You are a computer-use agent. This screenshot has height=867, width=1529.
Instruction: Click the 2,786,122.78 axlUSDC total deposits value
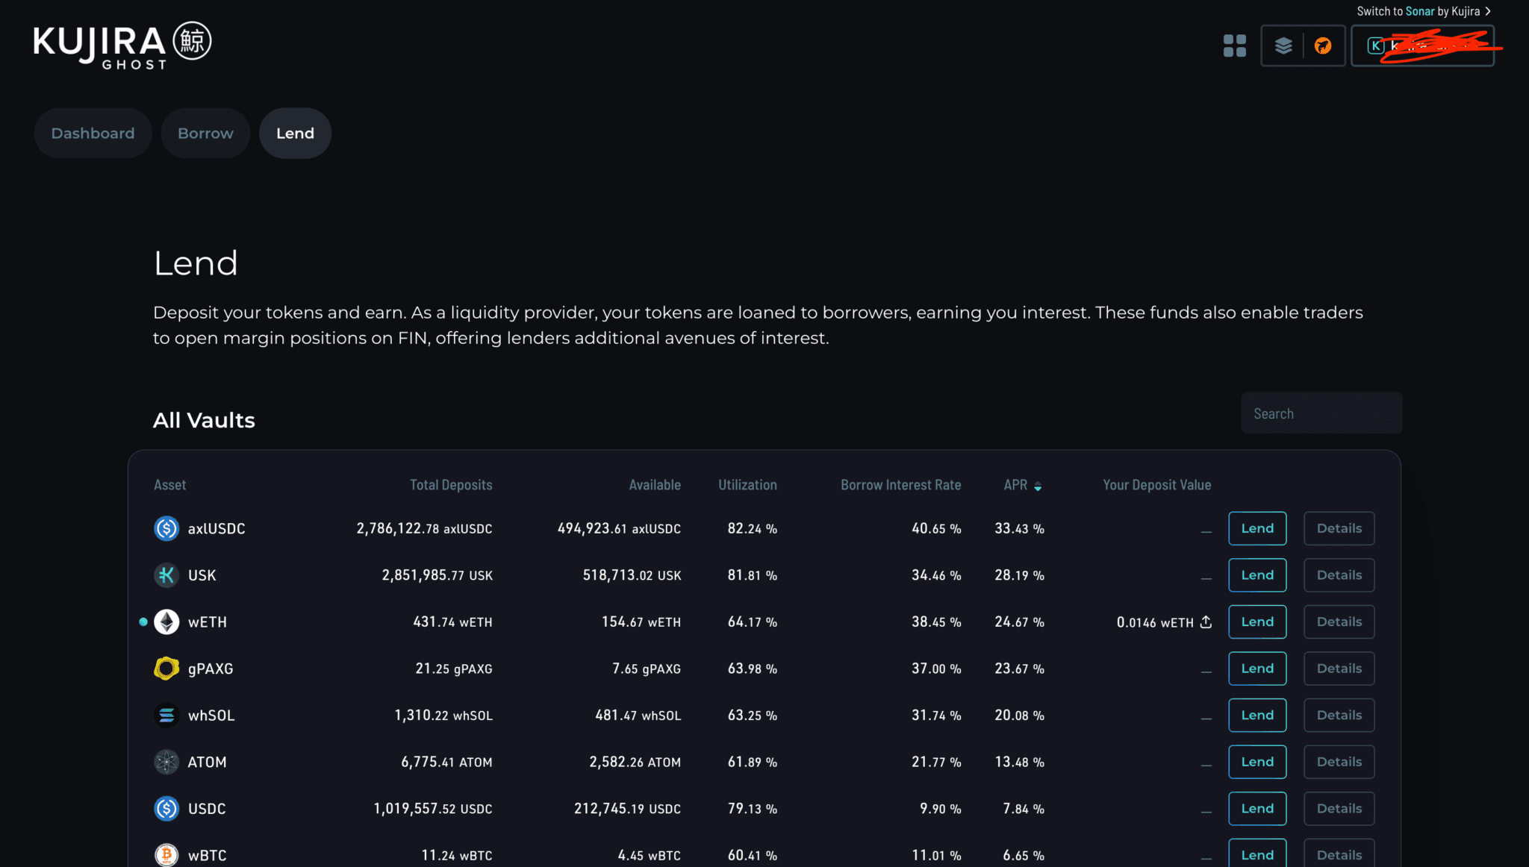tap(424, 528)
